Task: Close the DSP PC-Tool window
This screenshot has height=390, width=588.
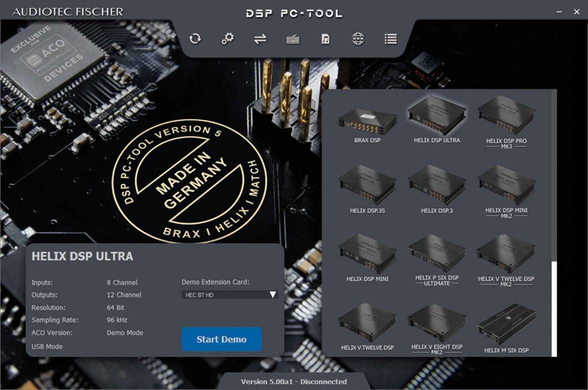Action: pyautogui.click(x=577, y=12)
